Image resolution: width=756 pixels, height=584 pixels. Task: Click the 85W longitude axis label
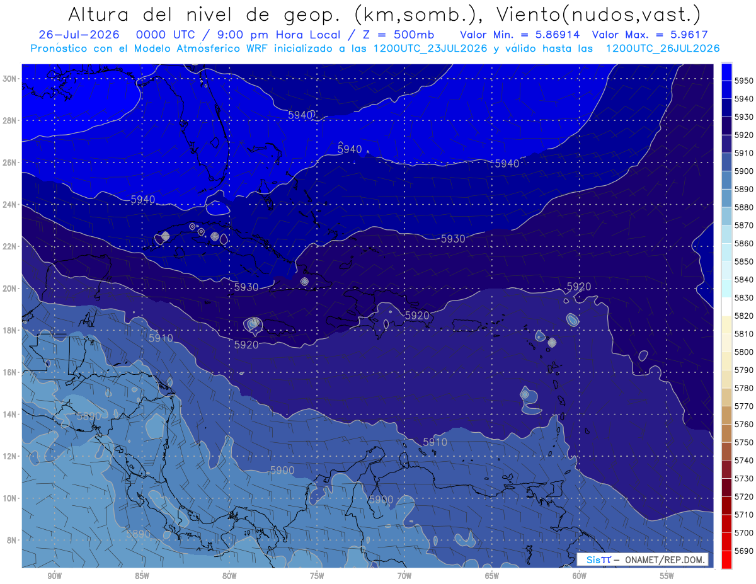[142, 576]
